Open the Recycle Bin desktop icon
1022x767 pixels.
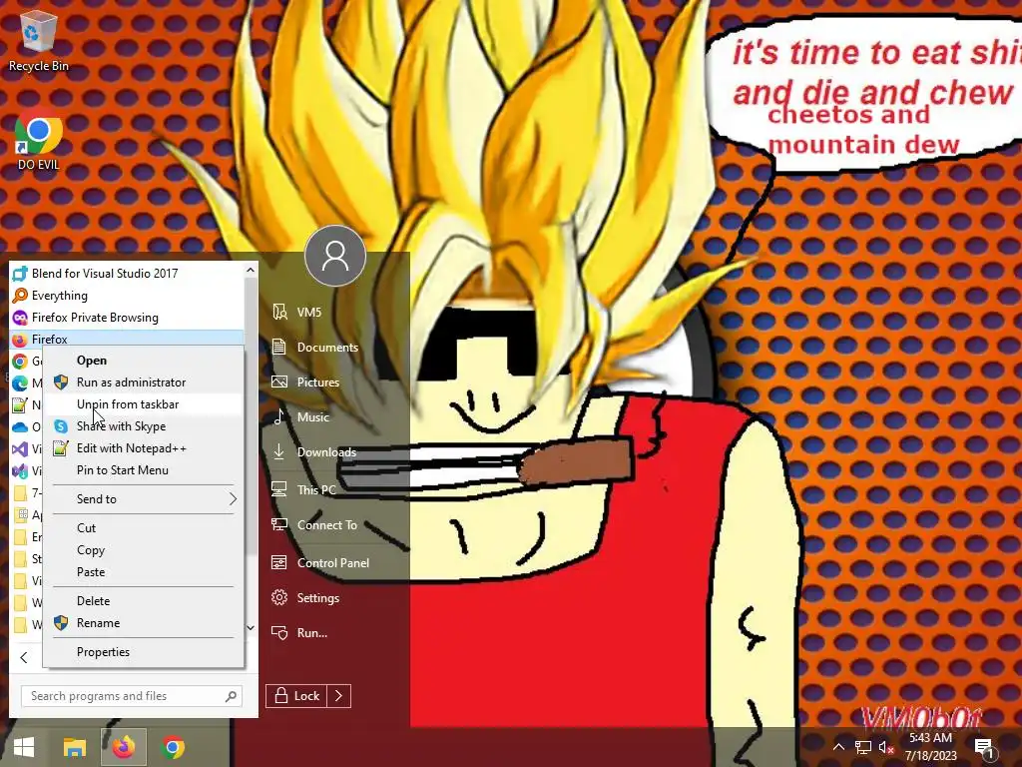pos(39,42)
